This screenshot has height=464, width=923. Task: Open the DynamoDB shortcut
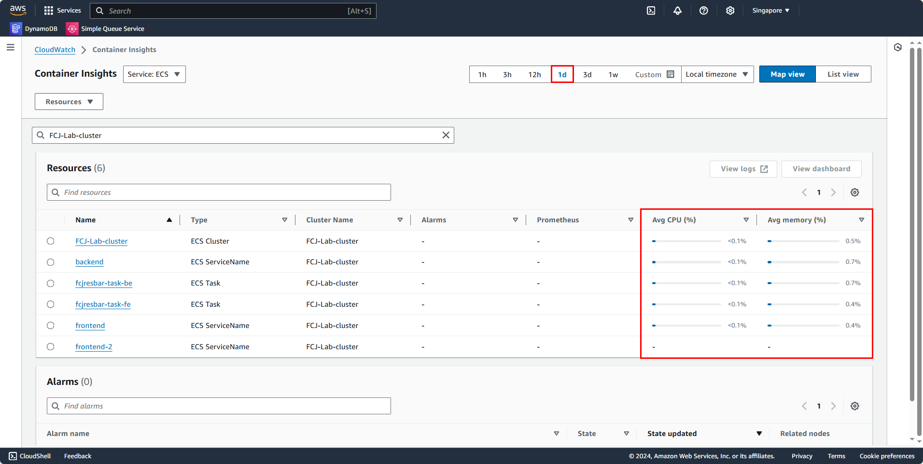[x=34, y=29]
